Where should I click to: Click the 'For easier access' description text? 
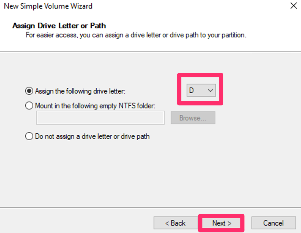click(x=136, y=35)
